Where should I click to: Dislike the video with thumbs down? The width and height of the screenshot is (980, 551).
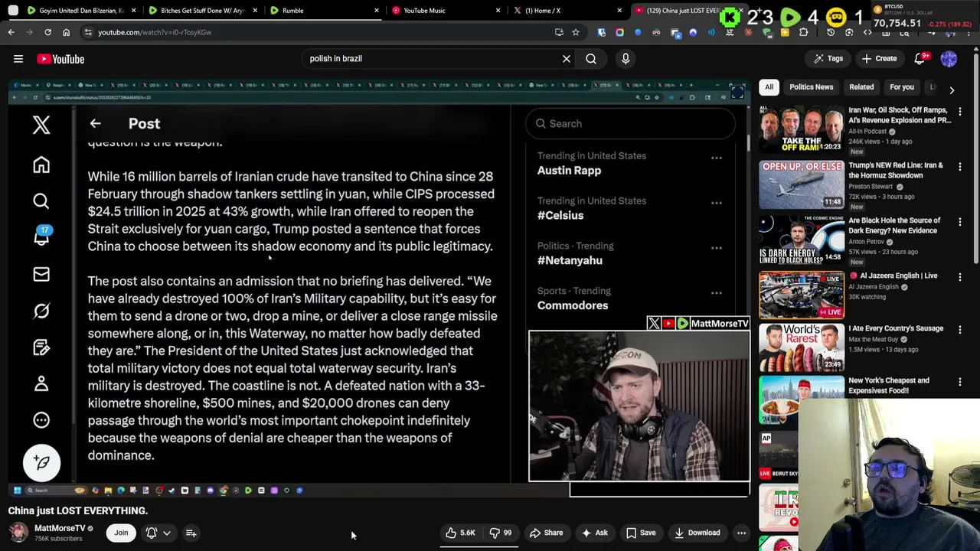click(x=501, y=533)
